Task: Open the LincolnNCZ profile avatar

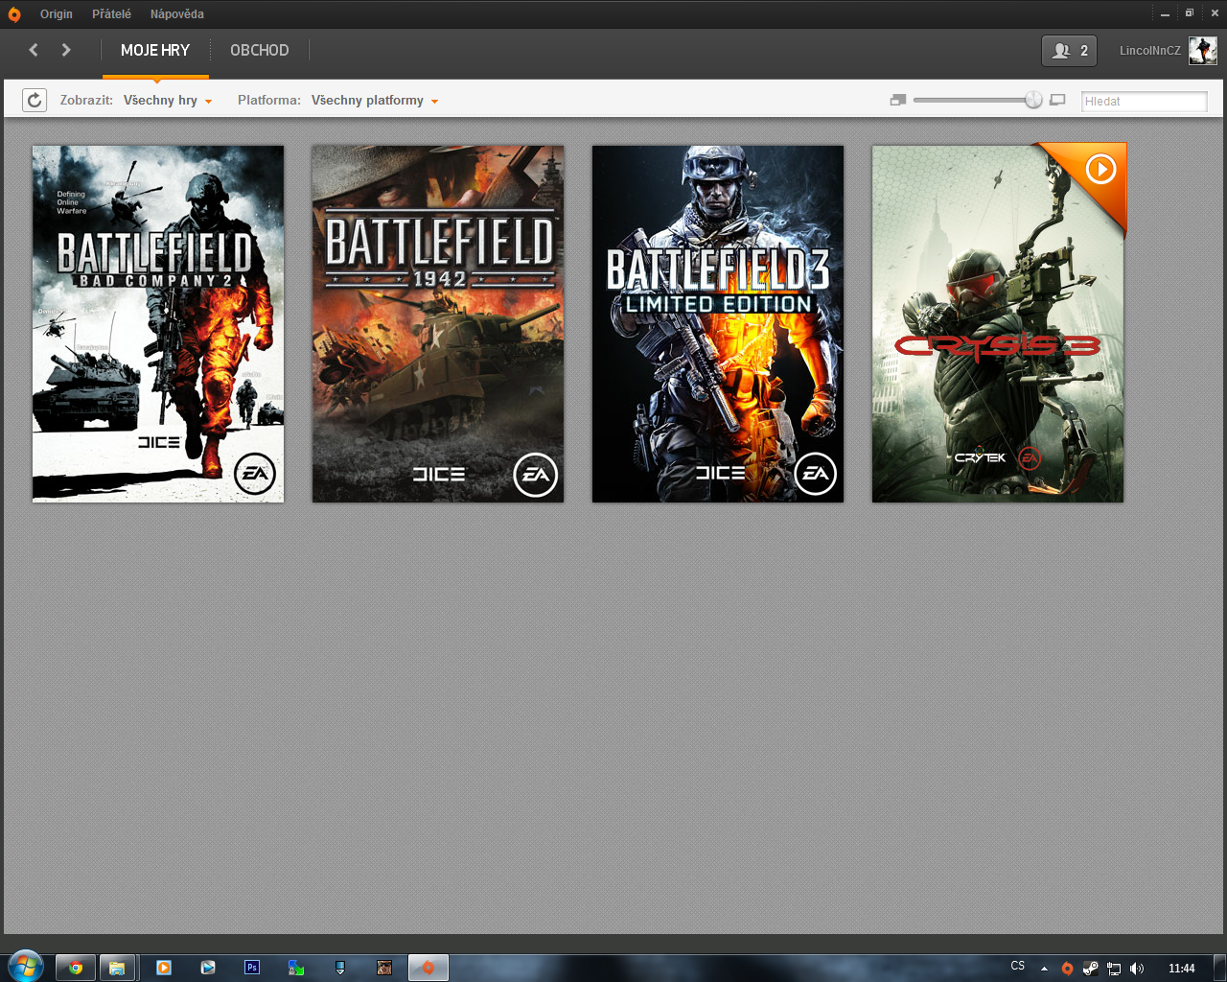Action: 1202,50
